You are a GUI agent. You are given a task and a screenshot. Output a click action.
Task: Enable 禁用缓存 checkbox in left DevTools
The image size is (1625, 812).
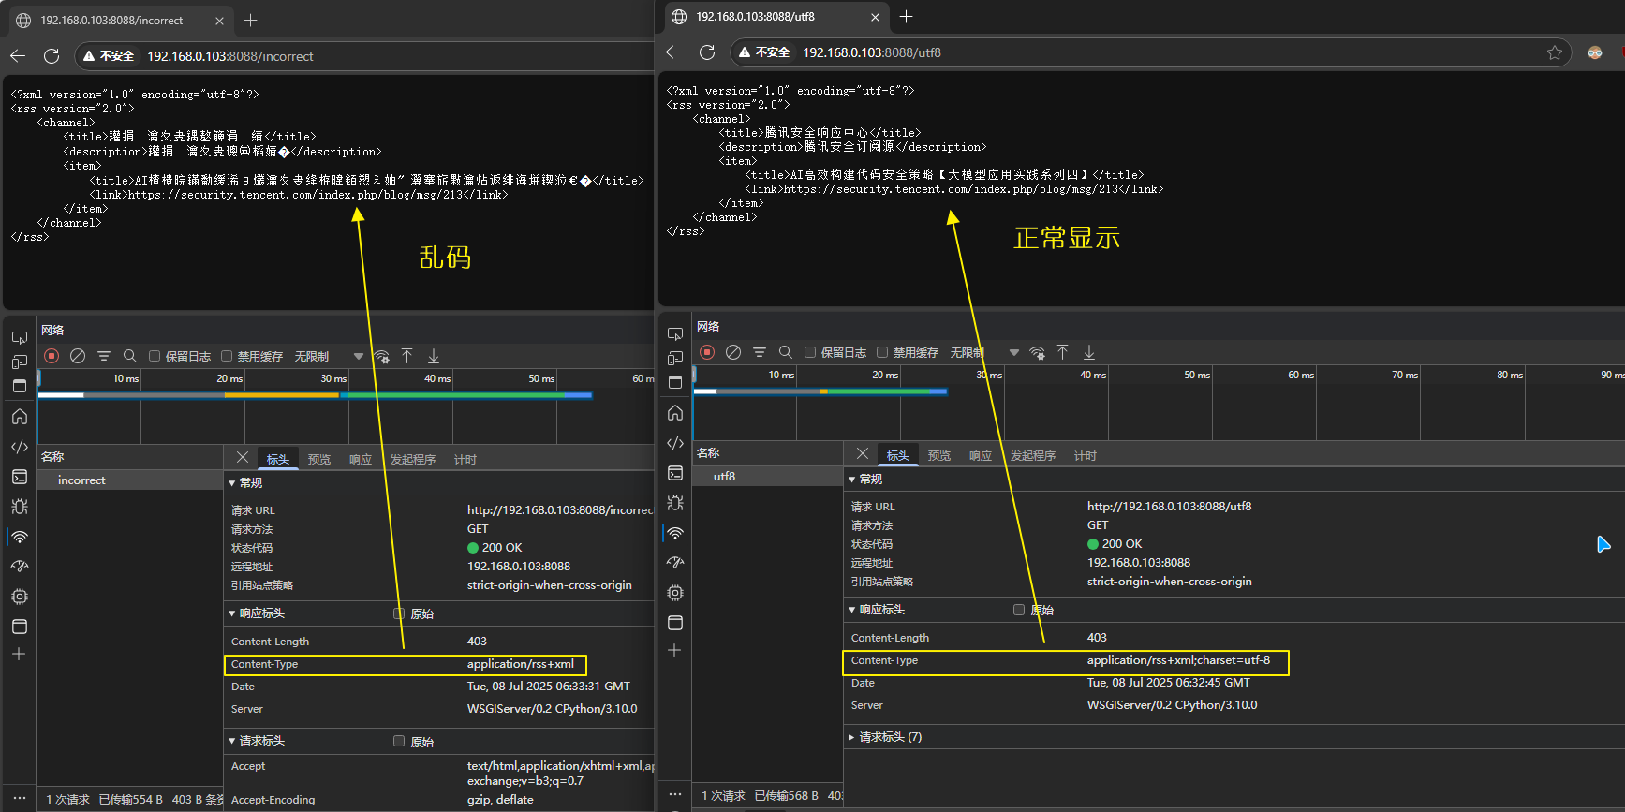point(227,356)
